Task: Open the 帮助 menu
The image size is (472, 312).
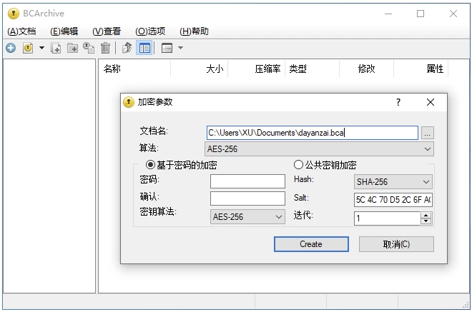Action: 194,31
